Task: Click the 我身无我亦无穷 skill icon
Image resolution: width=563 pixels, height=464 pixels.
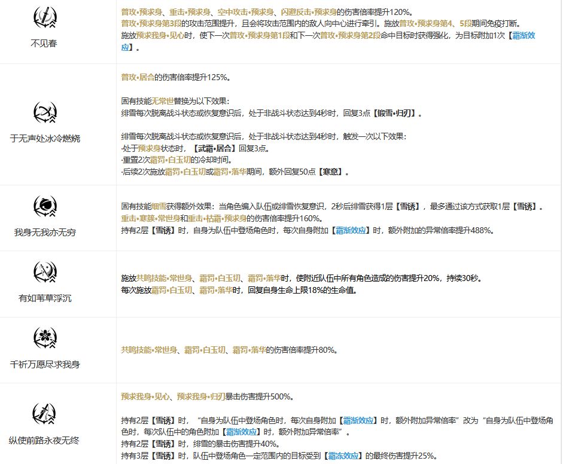Action: (x=45, y=206)
